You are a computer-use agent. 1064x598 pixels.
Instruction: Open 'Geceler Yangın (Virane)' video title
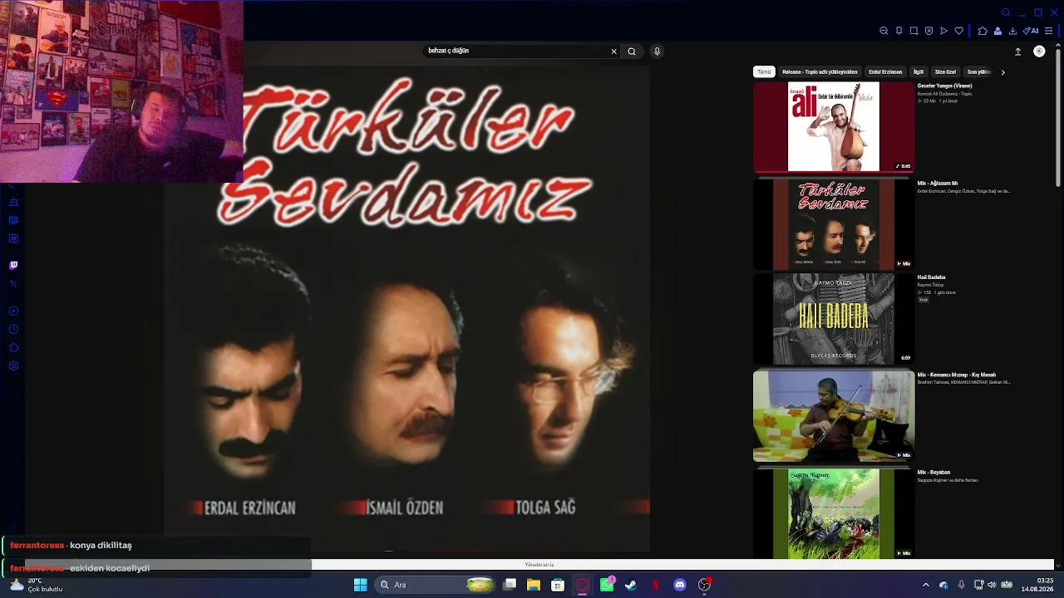[944, 86]
